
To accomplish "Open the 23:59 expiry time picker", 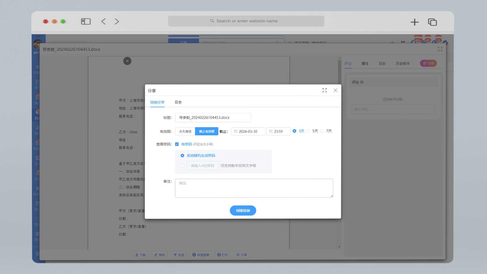I will click(x=278, y=132).
